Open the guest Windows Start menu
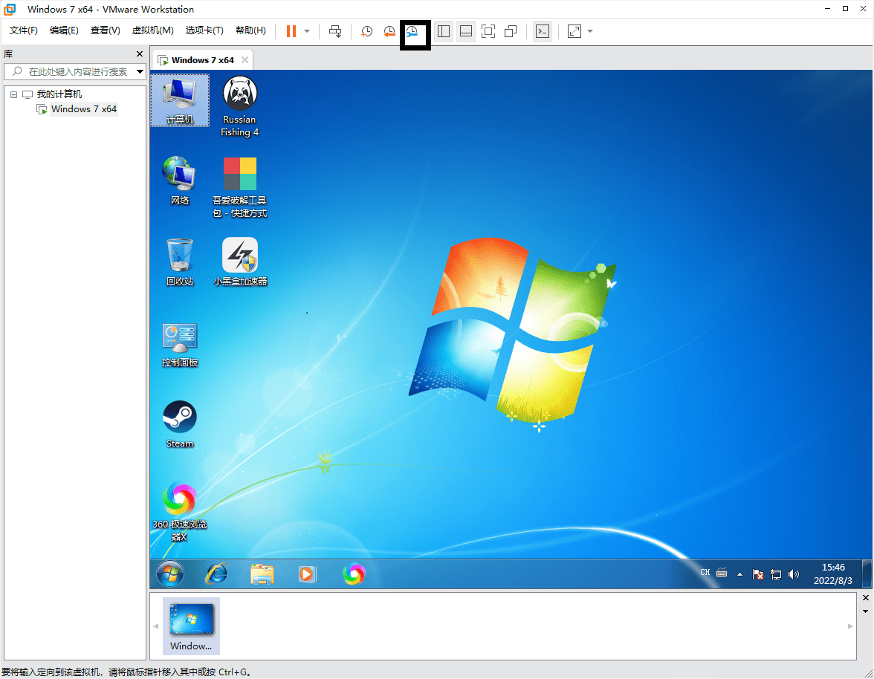 click(170, 574)
